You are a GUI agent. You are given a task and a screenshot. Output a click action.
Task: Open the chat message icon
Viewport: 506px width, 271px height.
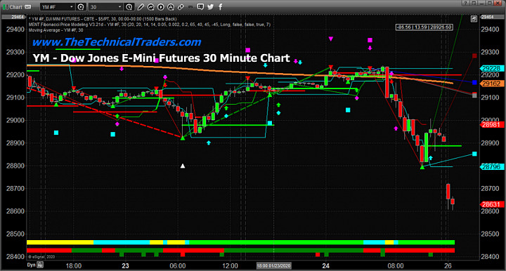click(200, 7)
